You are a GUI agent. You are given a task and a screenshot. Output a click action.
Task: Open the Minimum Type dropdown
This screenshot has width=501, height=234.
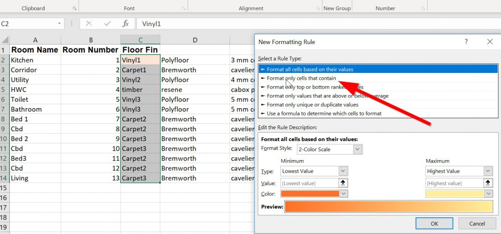pos(343,171)
